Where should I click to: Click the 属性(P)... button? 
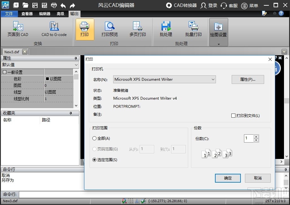[x=248, y=79]
